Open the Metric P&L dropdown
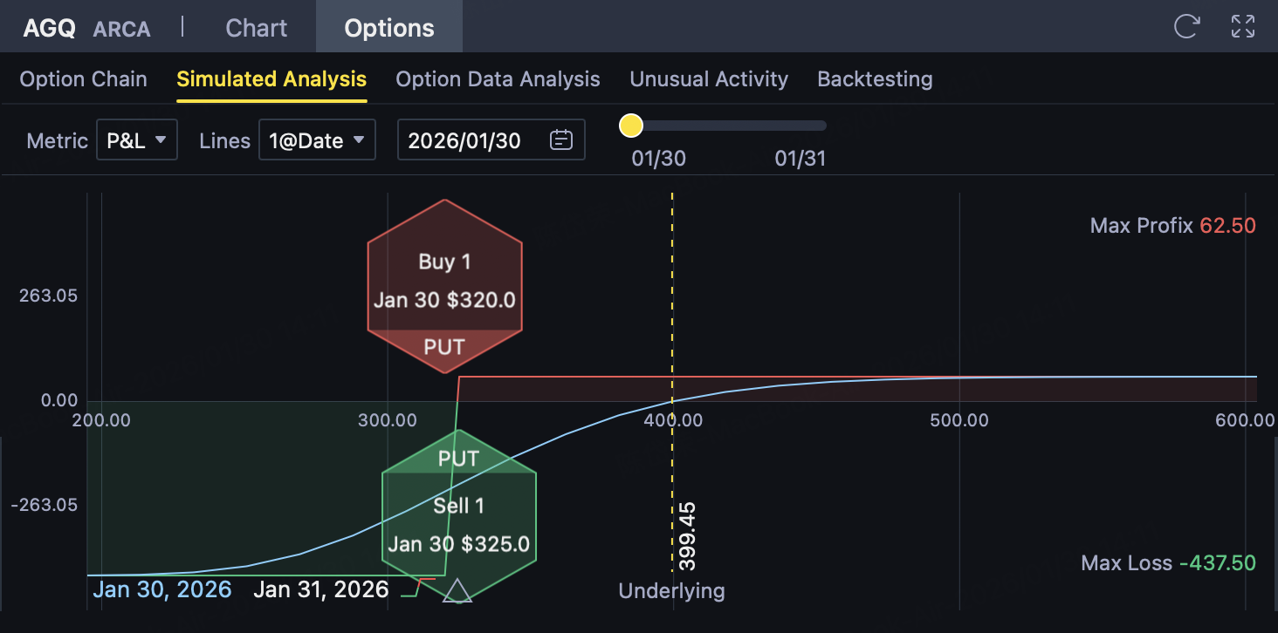 (x=136, y=140)
